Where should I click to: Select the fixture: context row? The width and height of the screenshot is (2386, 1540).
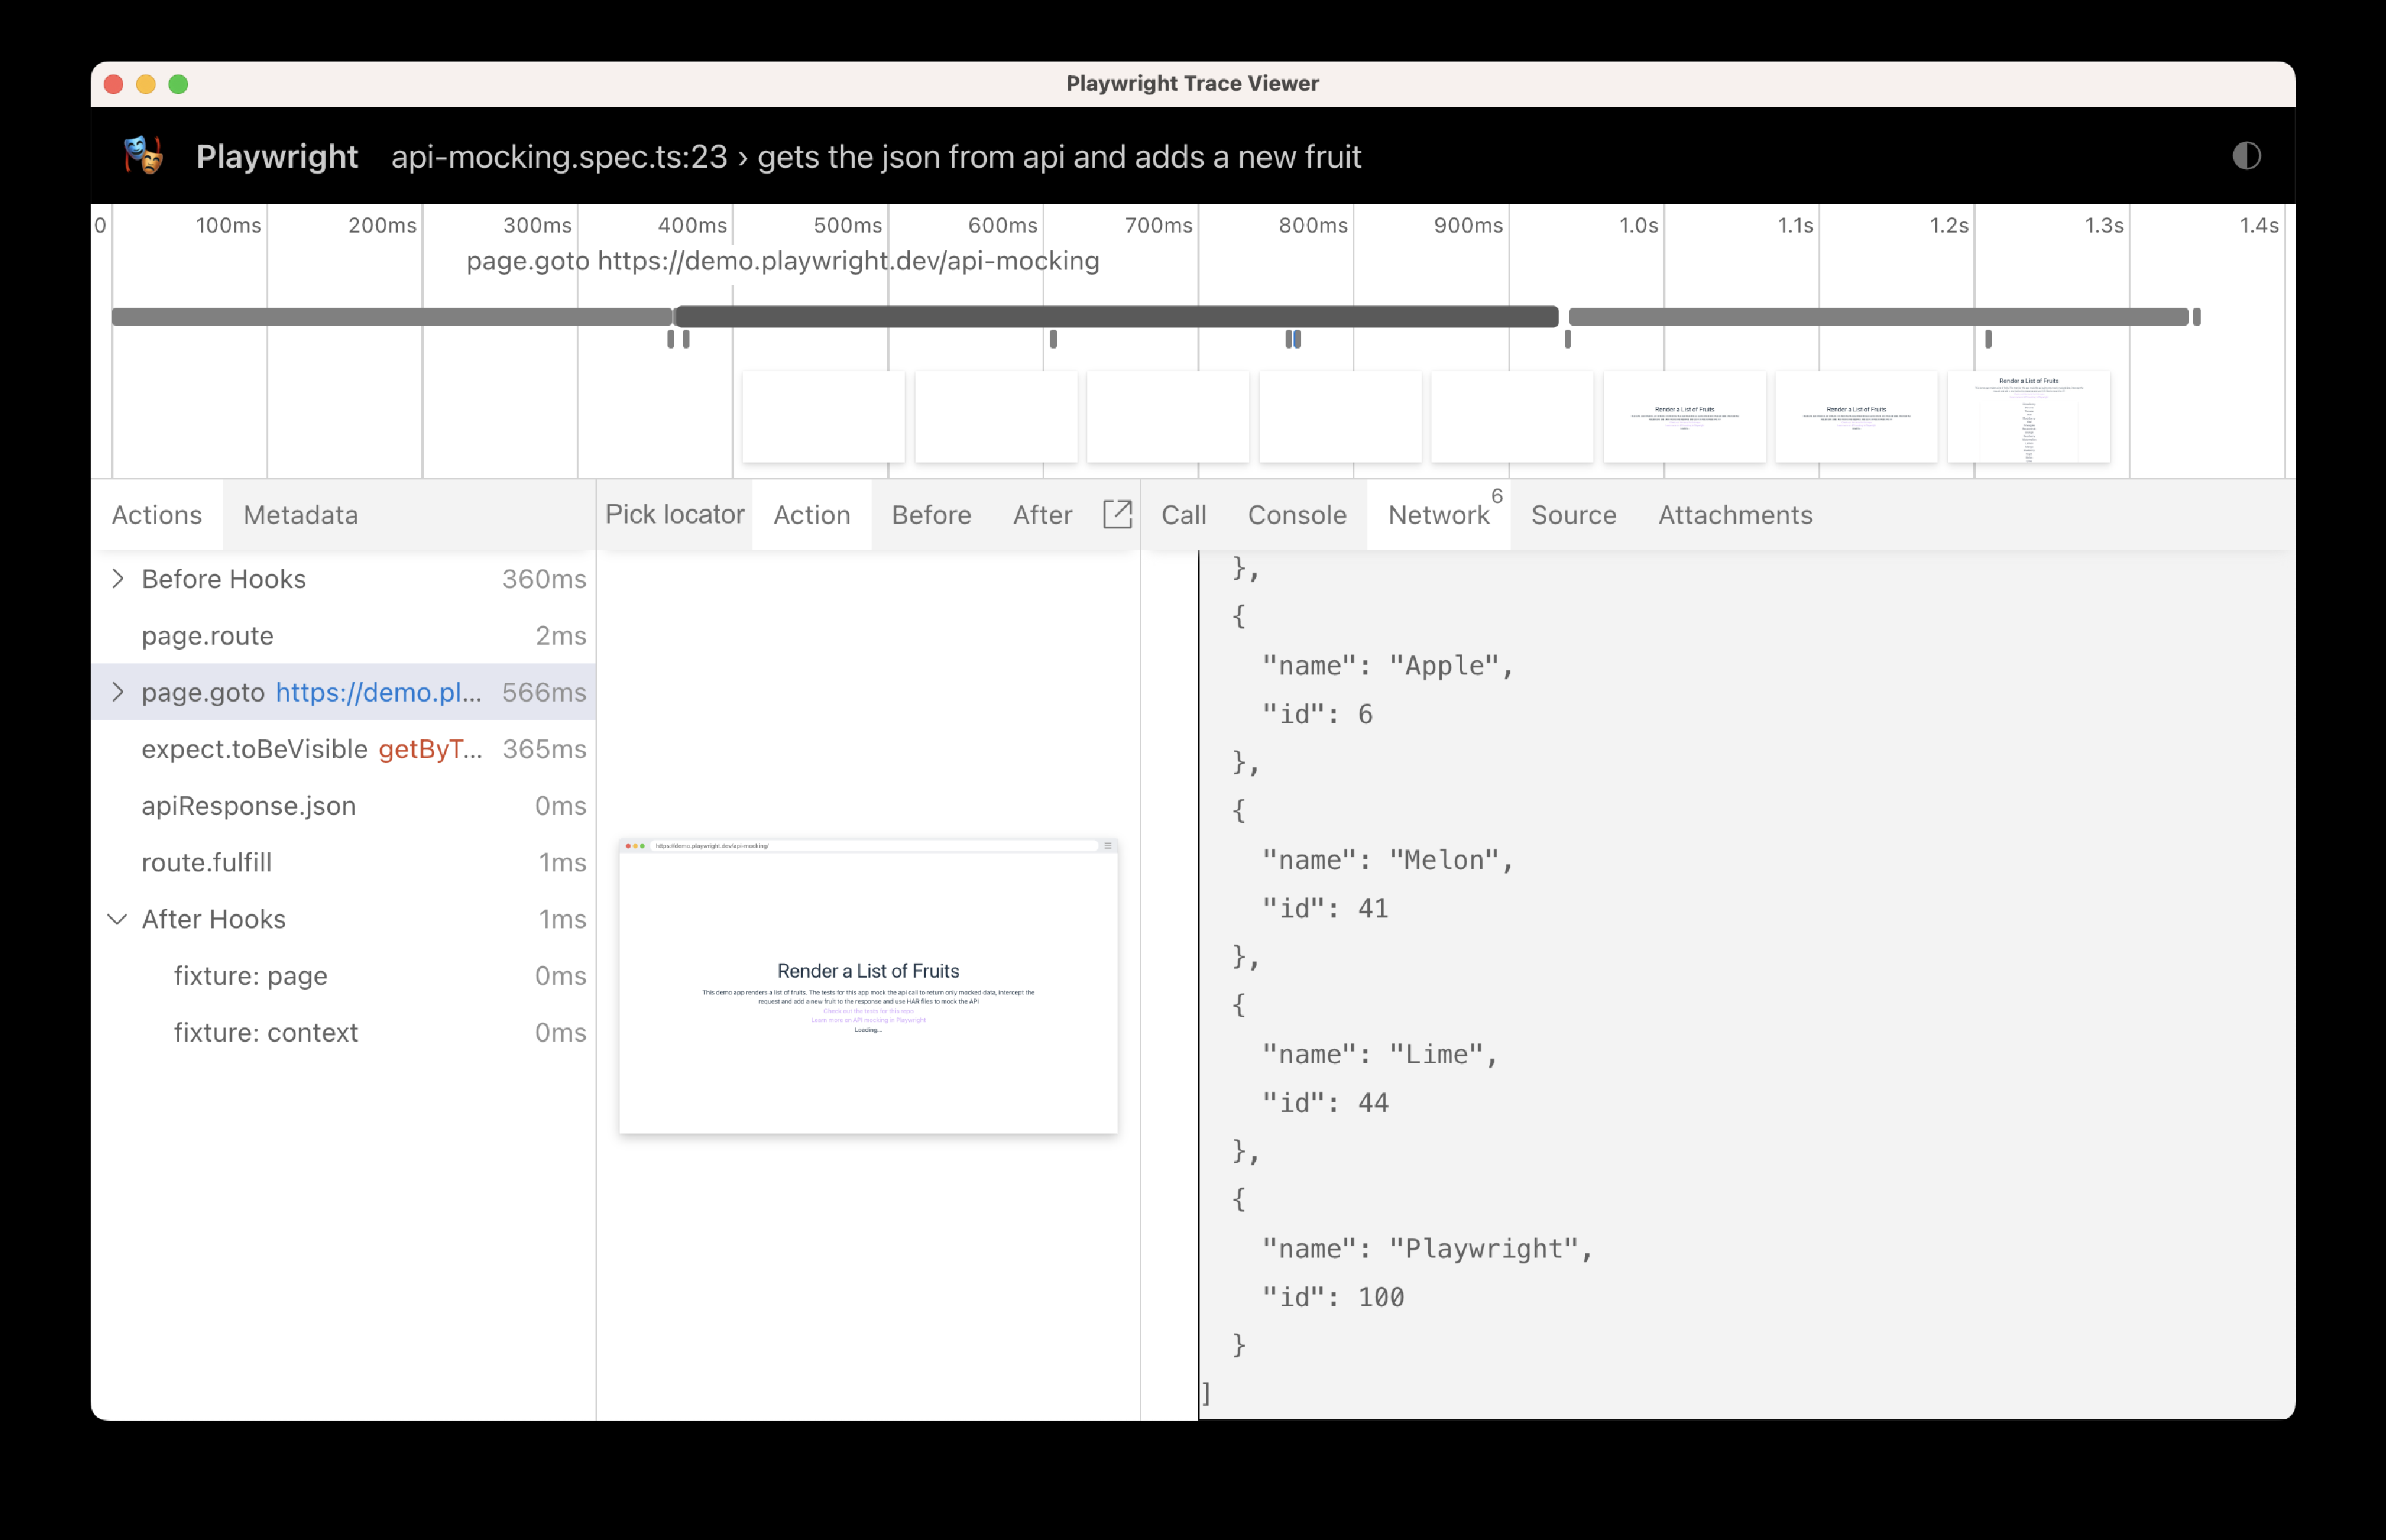344,1033
